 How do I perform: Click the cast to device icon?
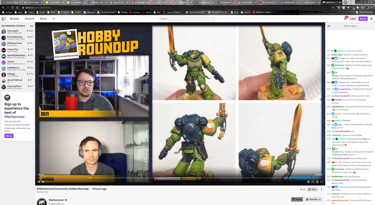coord(313,182)
